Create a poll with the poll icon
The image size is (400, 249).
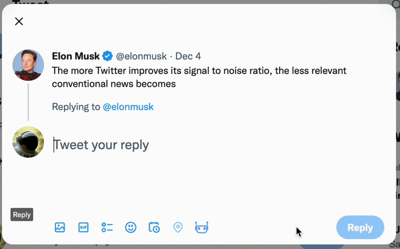[107, 228]
